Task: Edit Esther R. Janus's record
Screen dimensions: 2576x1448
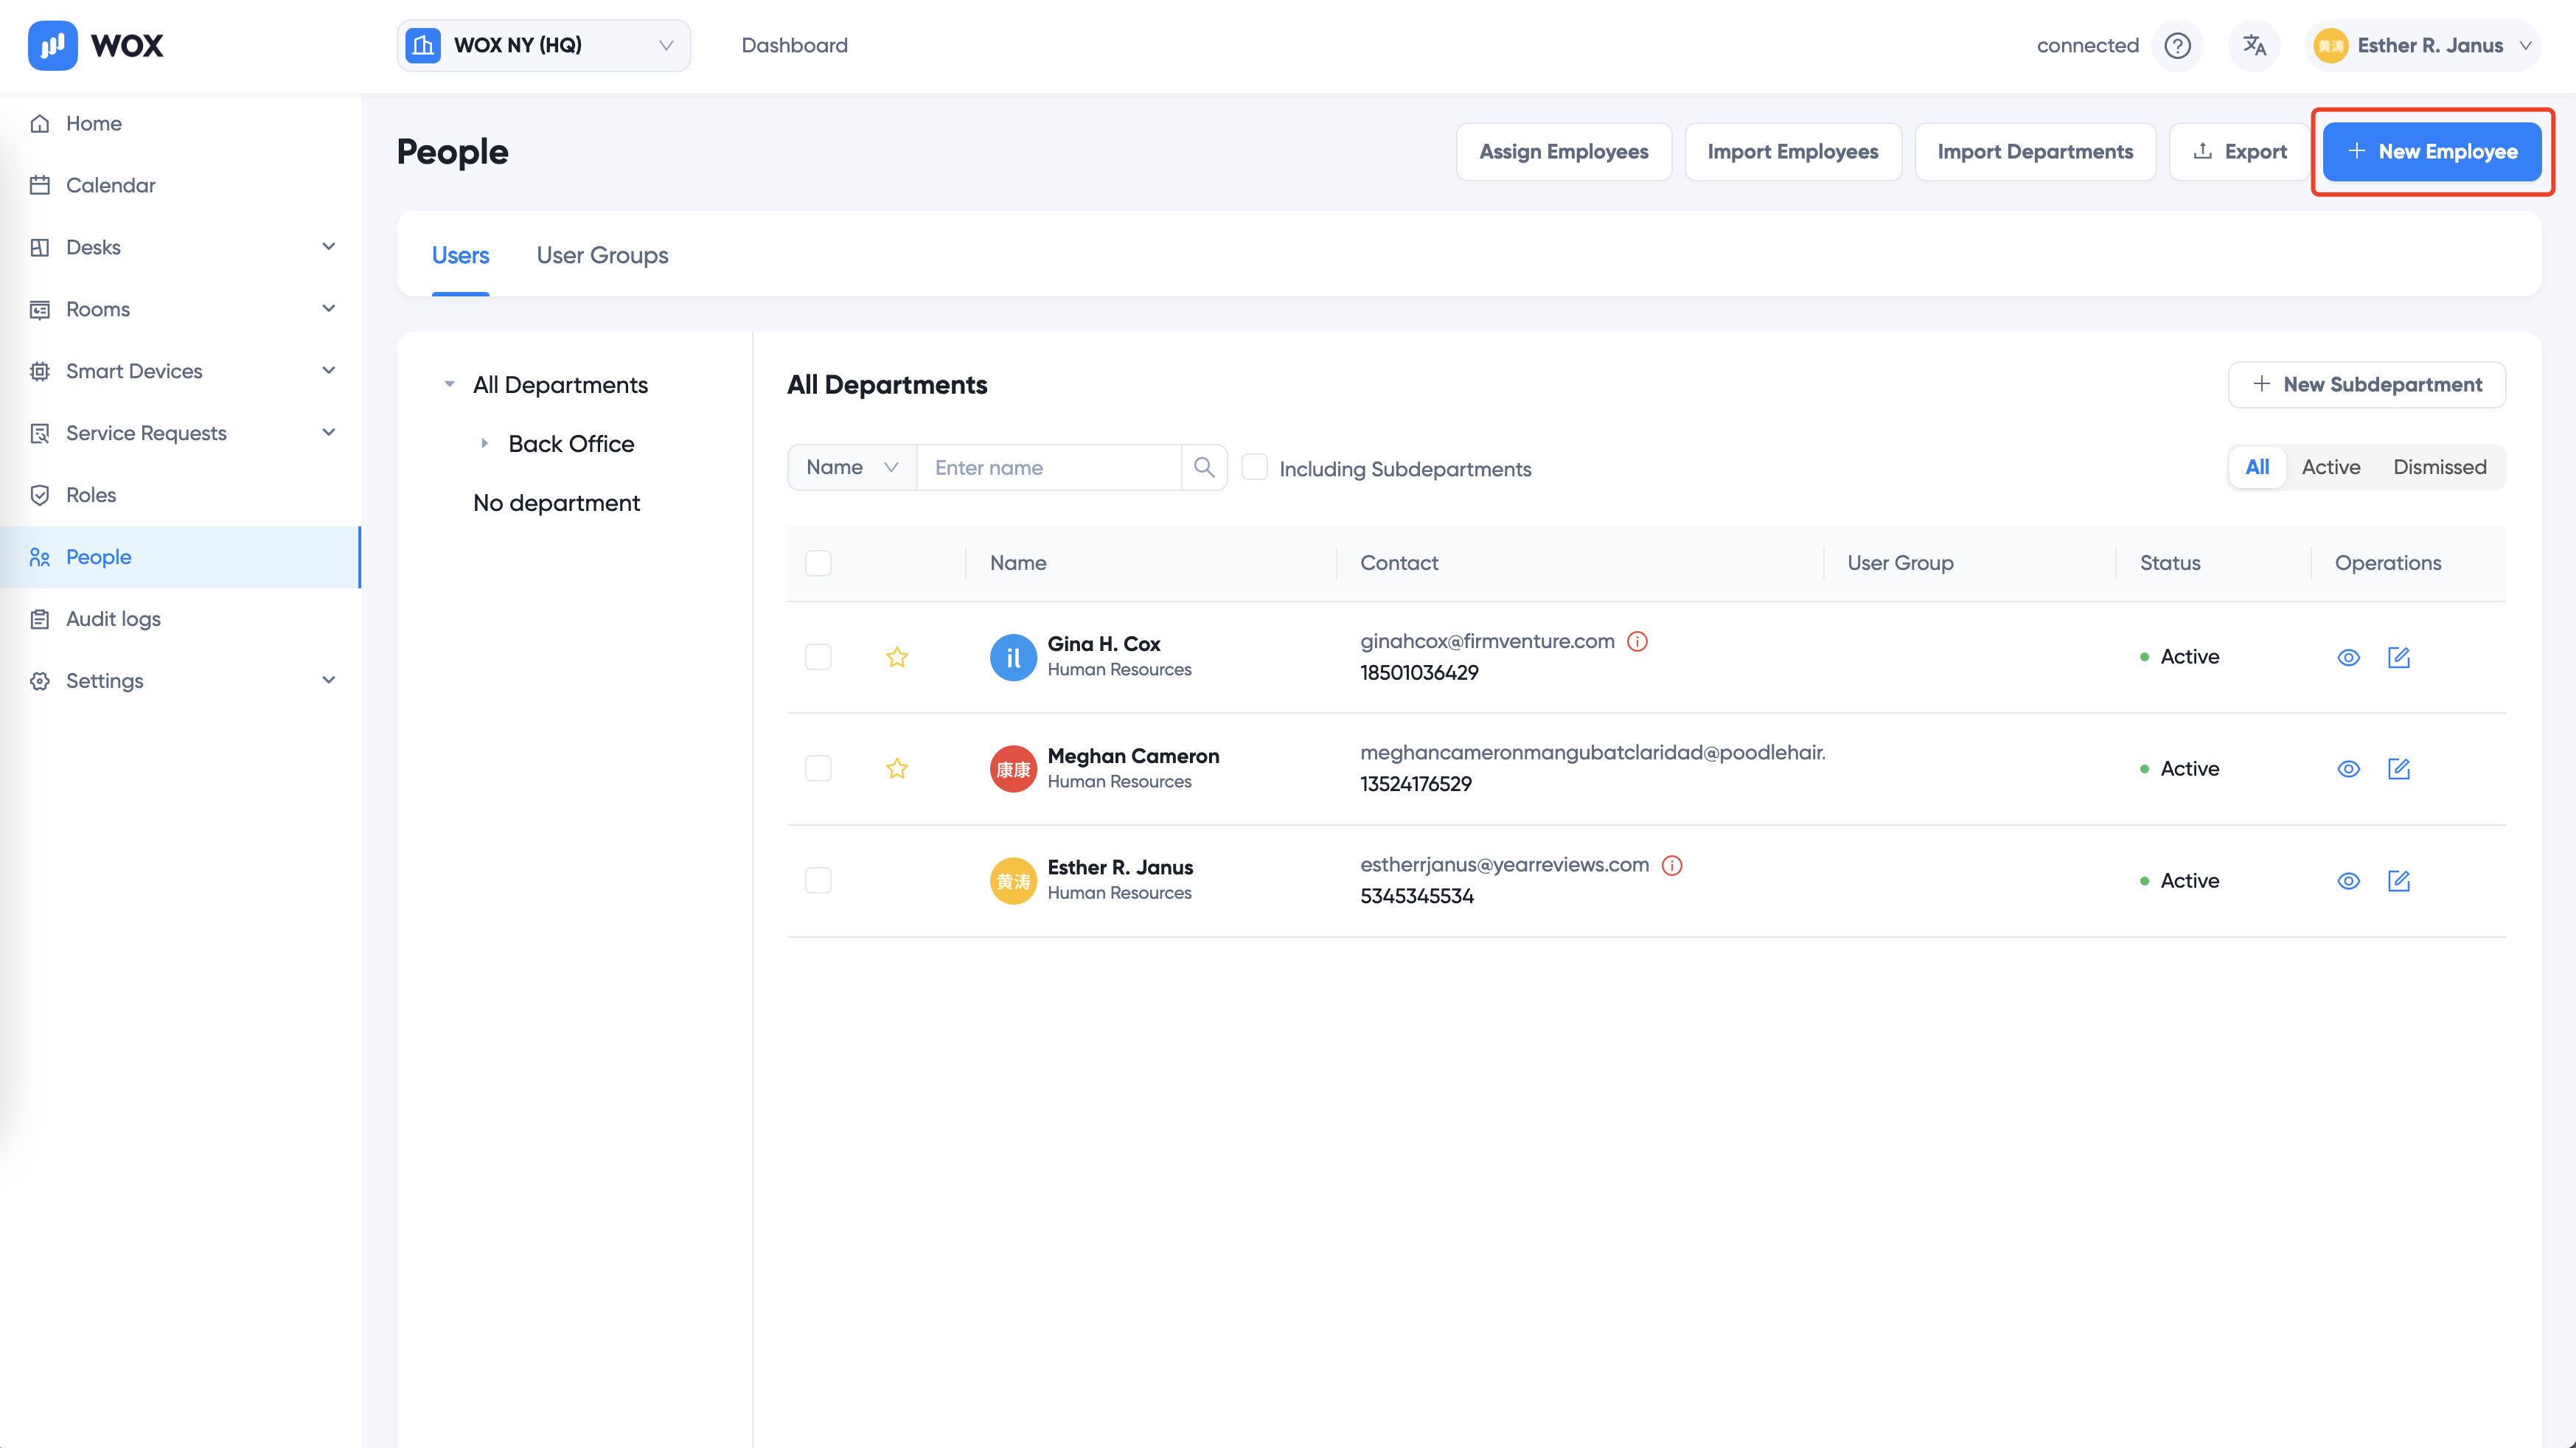Action: click(x=2399, y=881)
